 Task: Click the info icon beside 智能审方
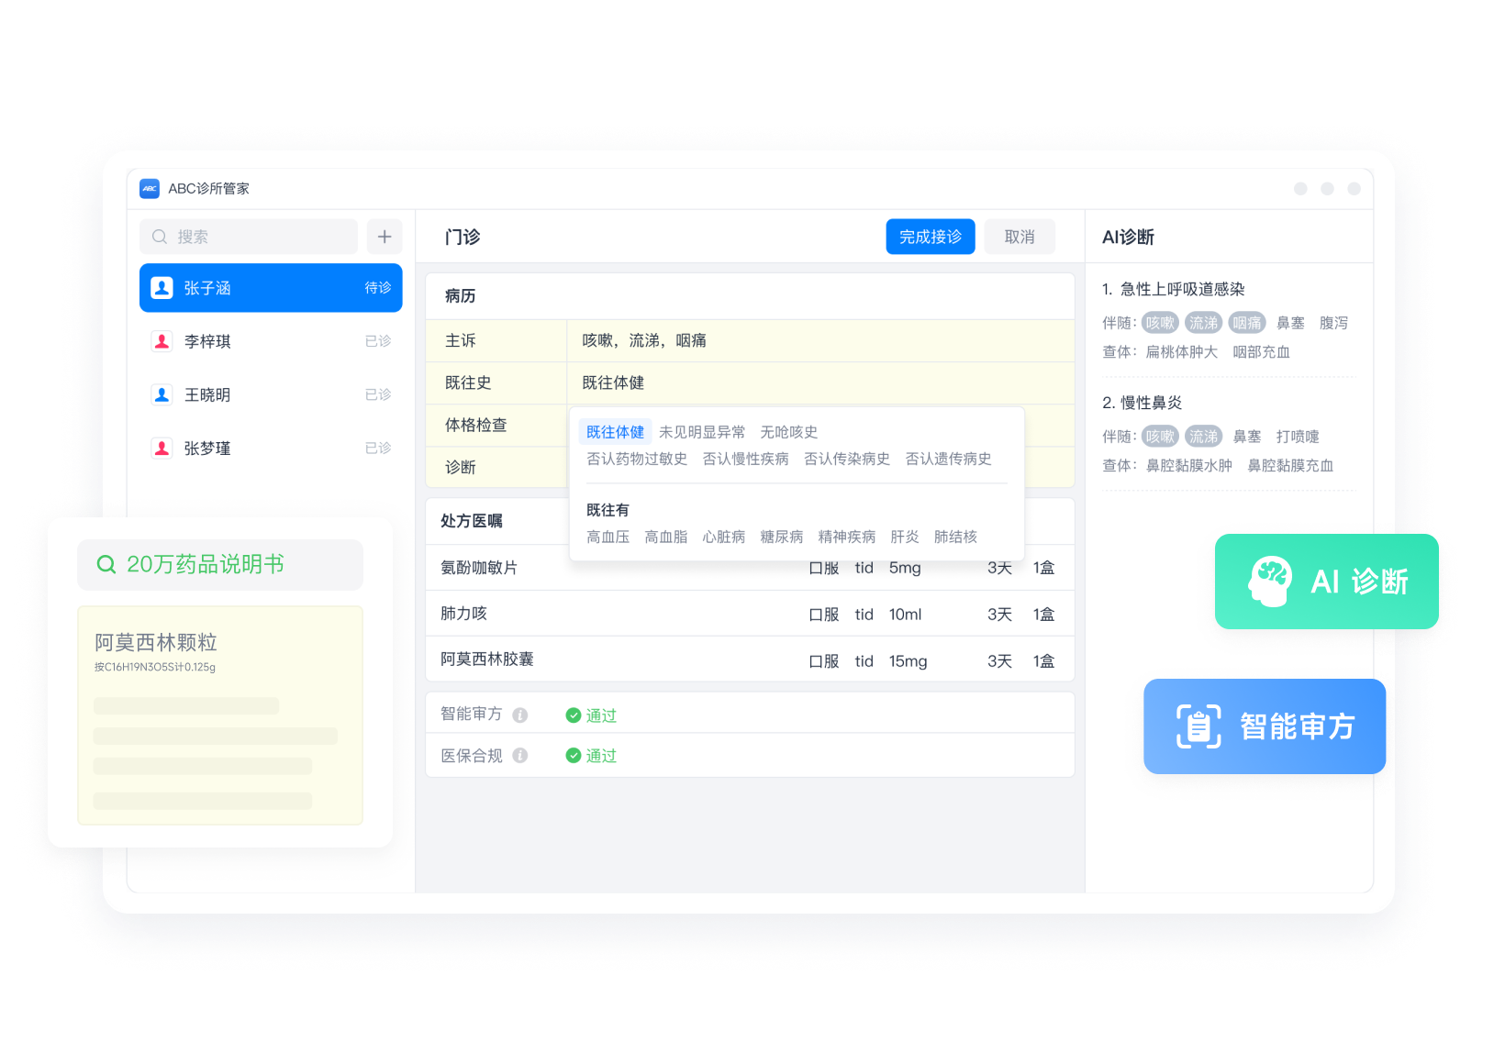(x=520, y=715)
